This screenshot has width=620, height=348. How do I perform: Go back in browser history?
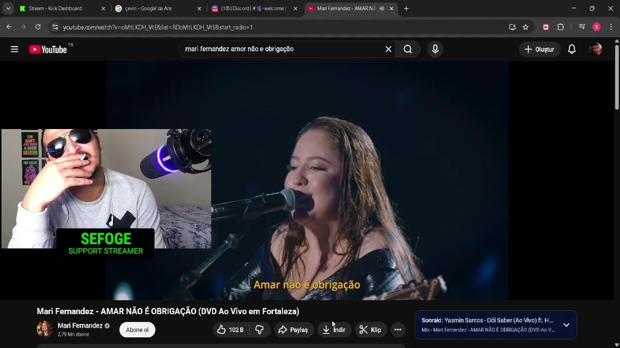click(9, 27)
